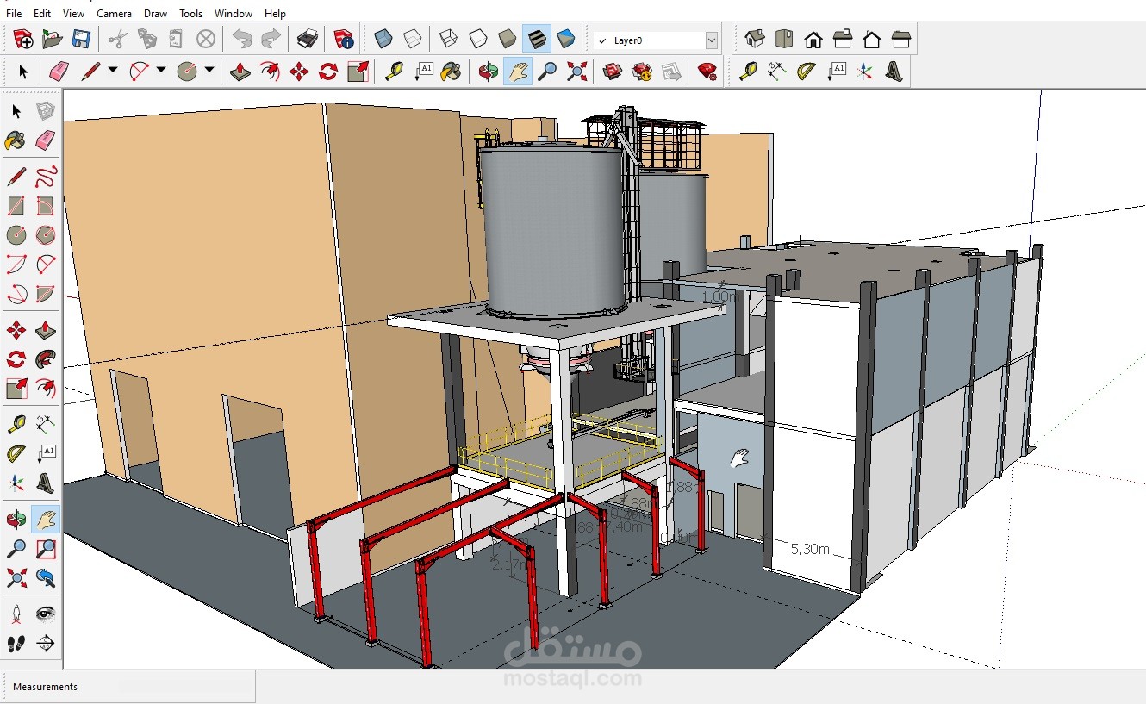Select the Position Camera tool
Screen dimensions: 1146x704
(x=16, y=614)
